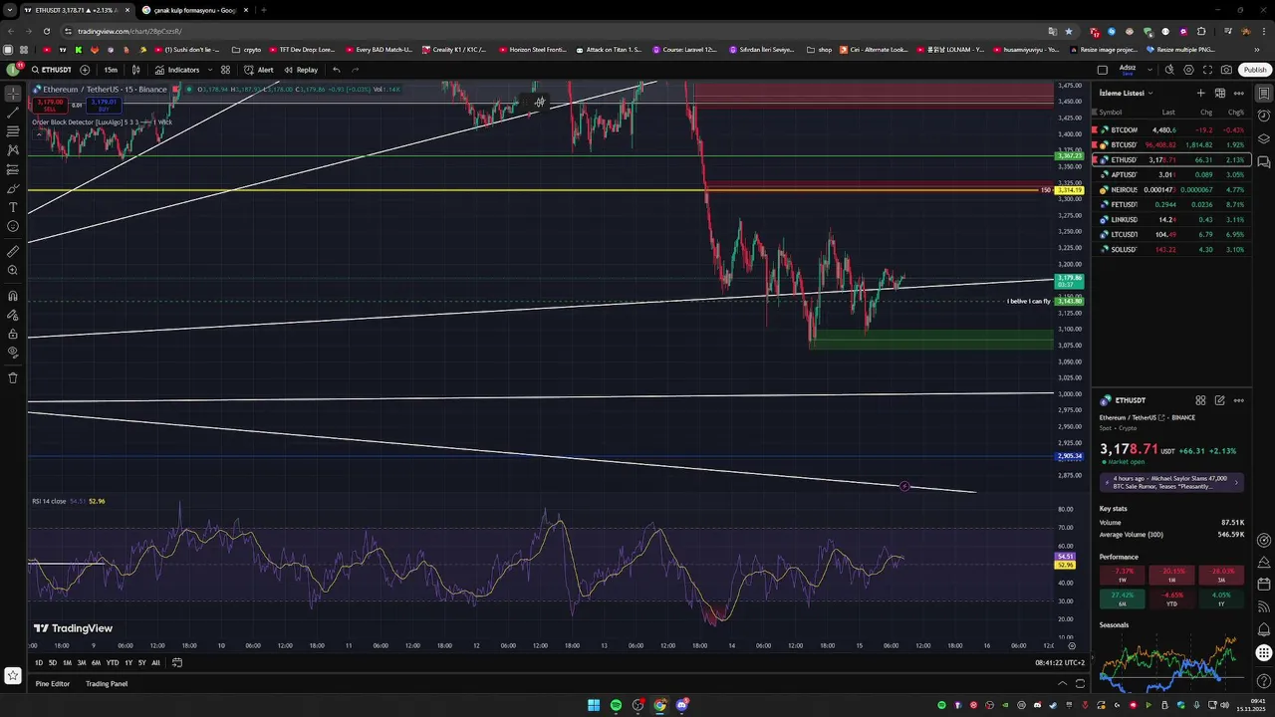Edit the ETHUSDT symbol note
1275x717 pixels.
(x=1219, y=400)
